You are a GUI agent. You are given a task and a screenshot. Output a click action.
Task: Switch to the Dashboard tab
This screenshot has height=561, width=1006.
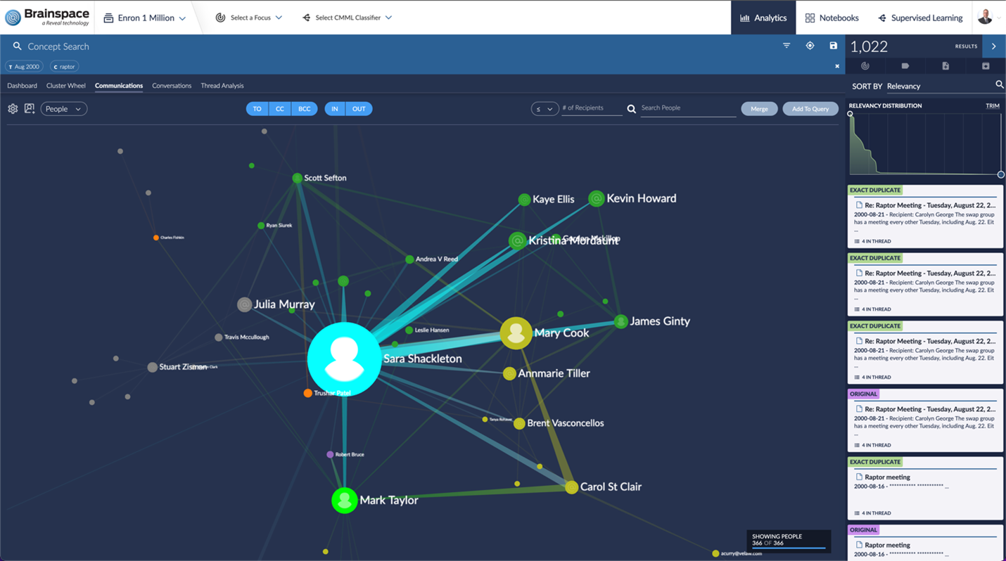tap(22, 86)
